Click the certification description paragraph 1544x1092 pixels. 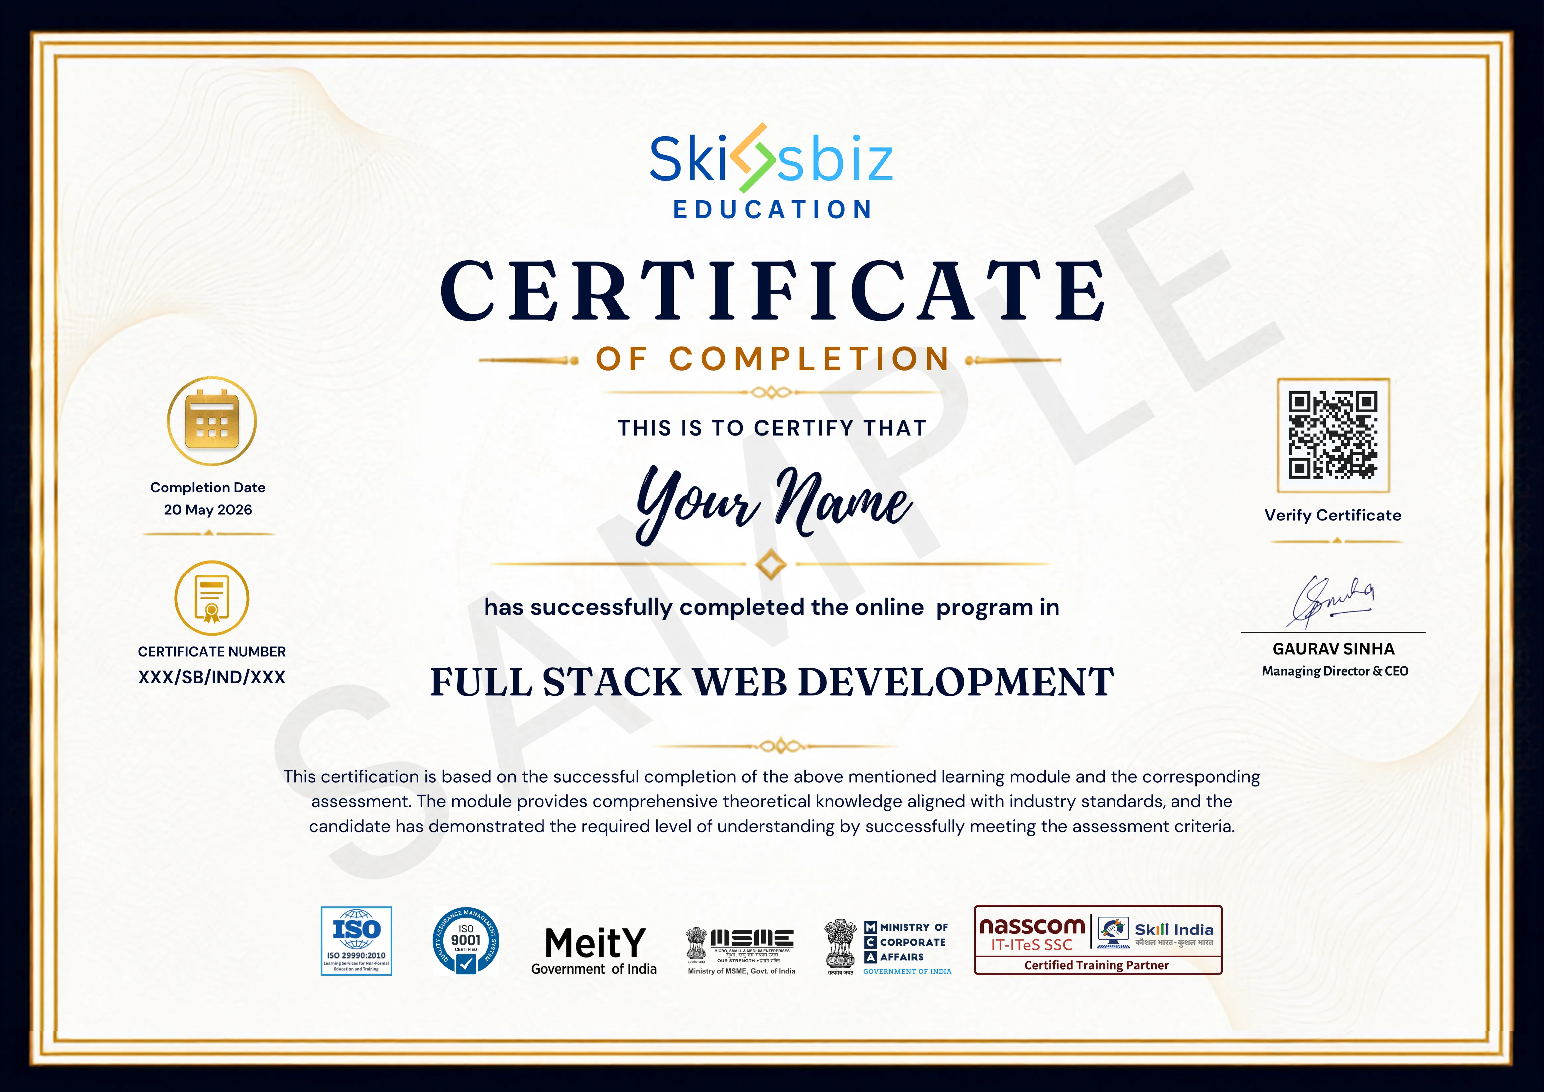tap(772, 801)
